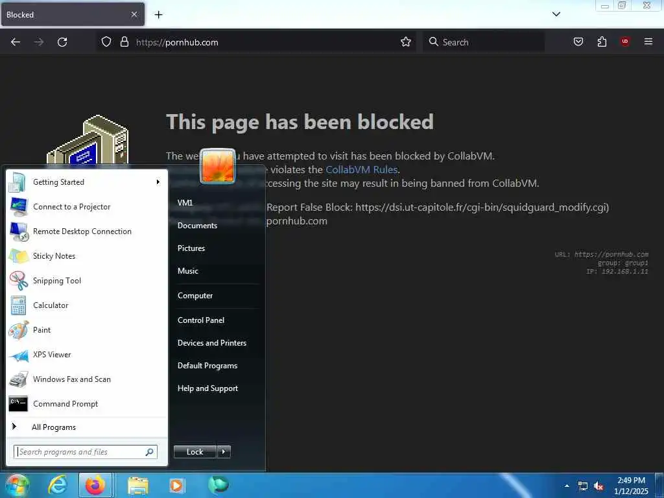
Task: Click the padlock site security icon
Action: point(124,42)
